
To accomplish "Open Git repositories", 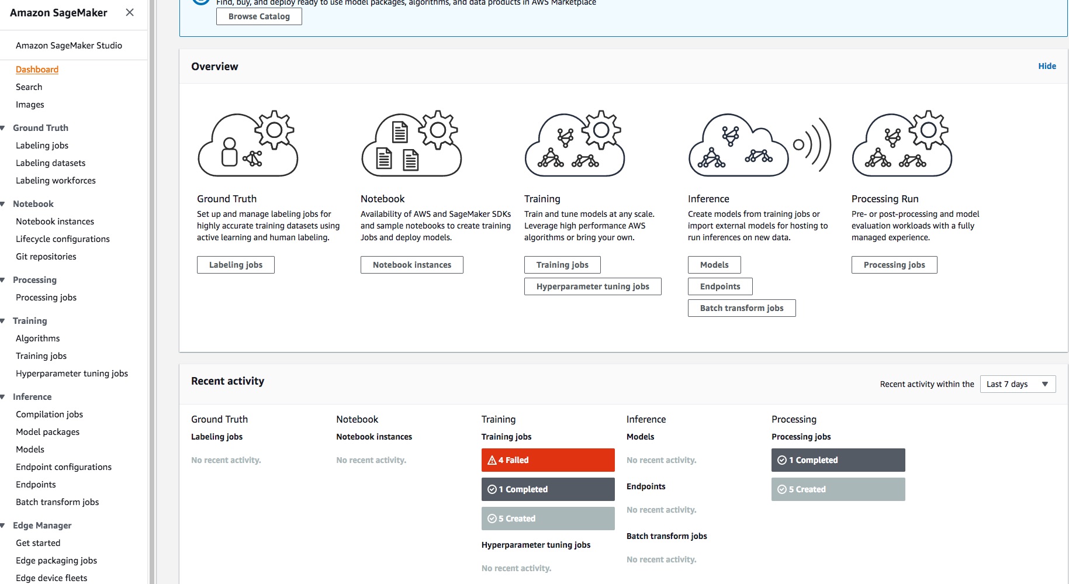I will (x=46, y=257).
